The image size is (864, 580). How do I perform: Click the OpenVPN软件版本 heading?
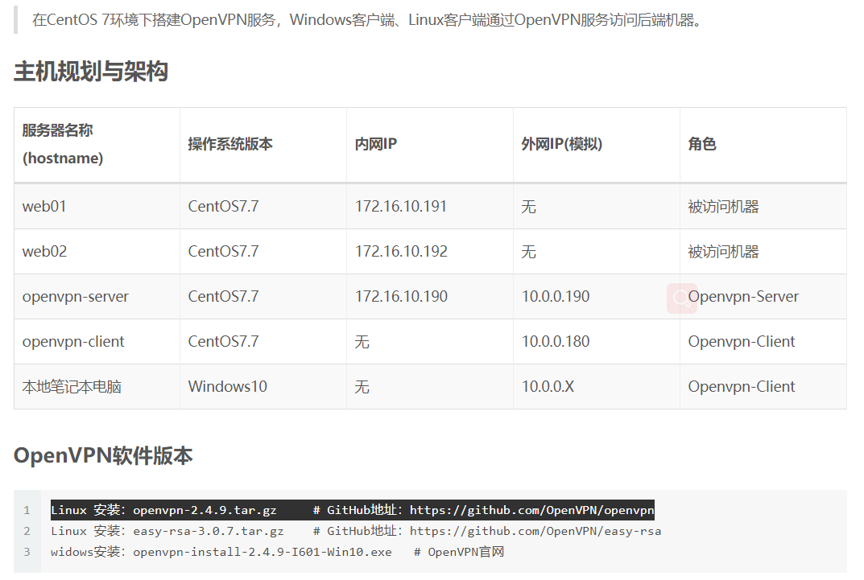coord(103,455)
